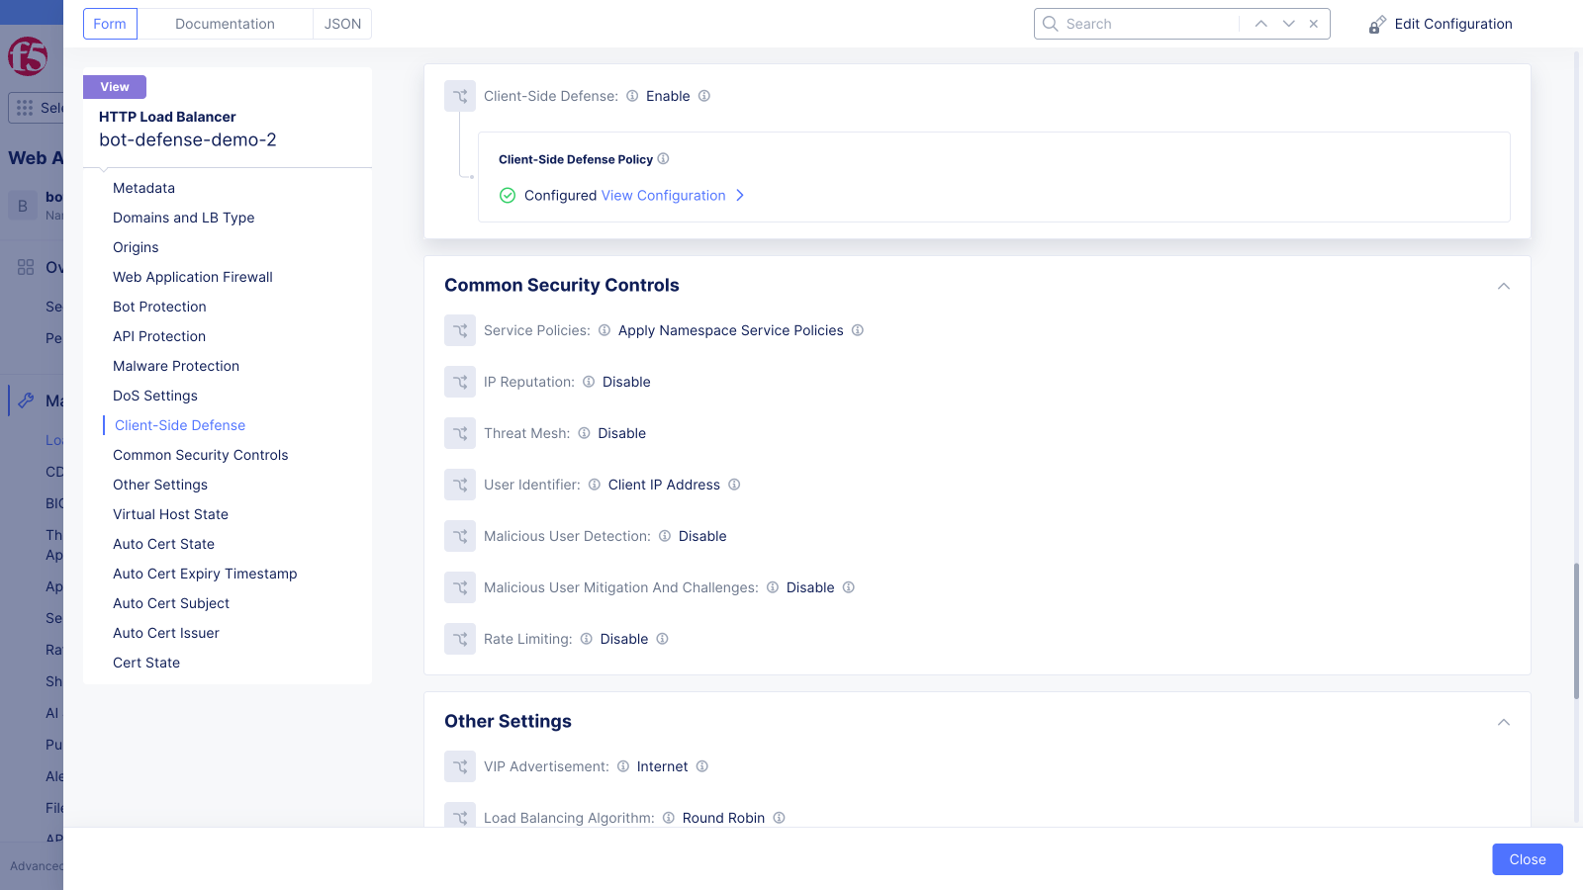Clear the search using the X icon
Screen dimensions: 1583x890
coord(1314,23)
